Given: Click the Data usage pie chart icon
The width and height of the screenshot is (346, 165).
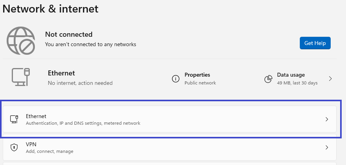Looking at the screenshot, I should (x=268, y=79).
